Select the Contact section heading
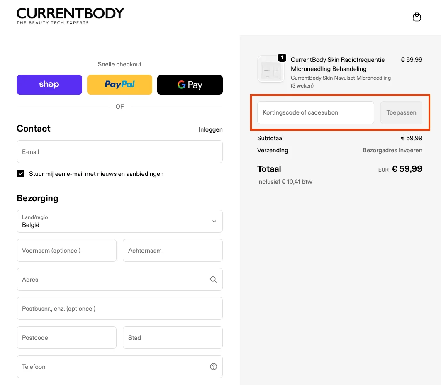This screenshot has width=441, height=385. (33, 129)
